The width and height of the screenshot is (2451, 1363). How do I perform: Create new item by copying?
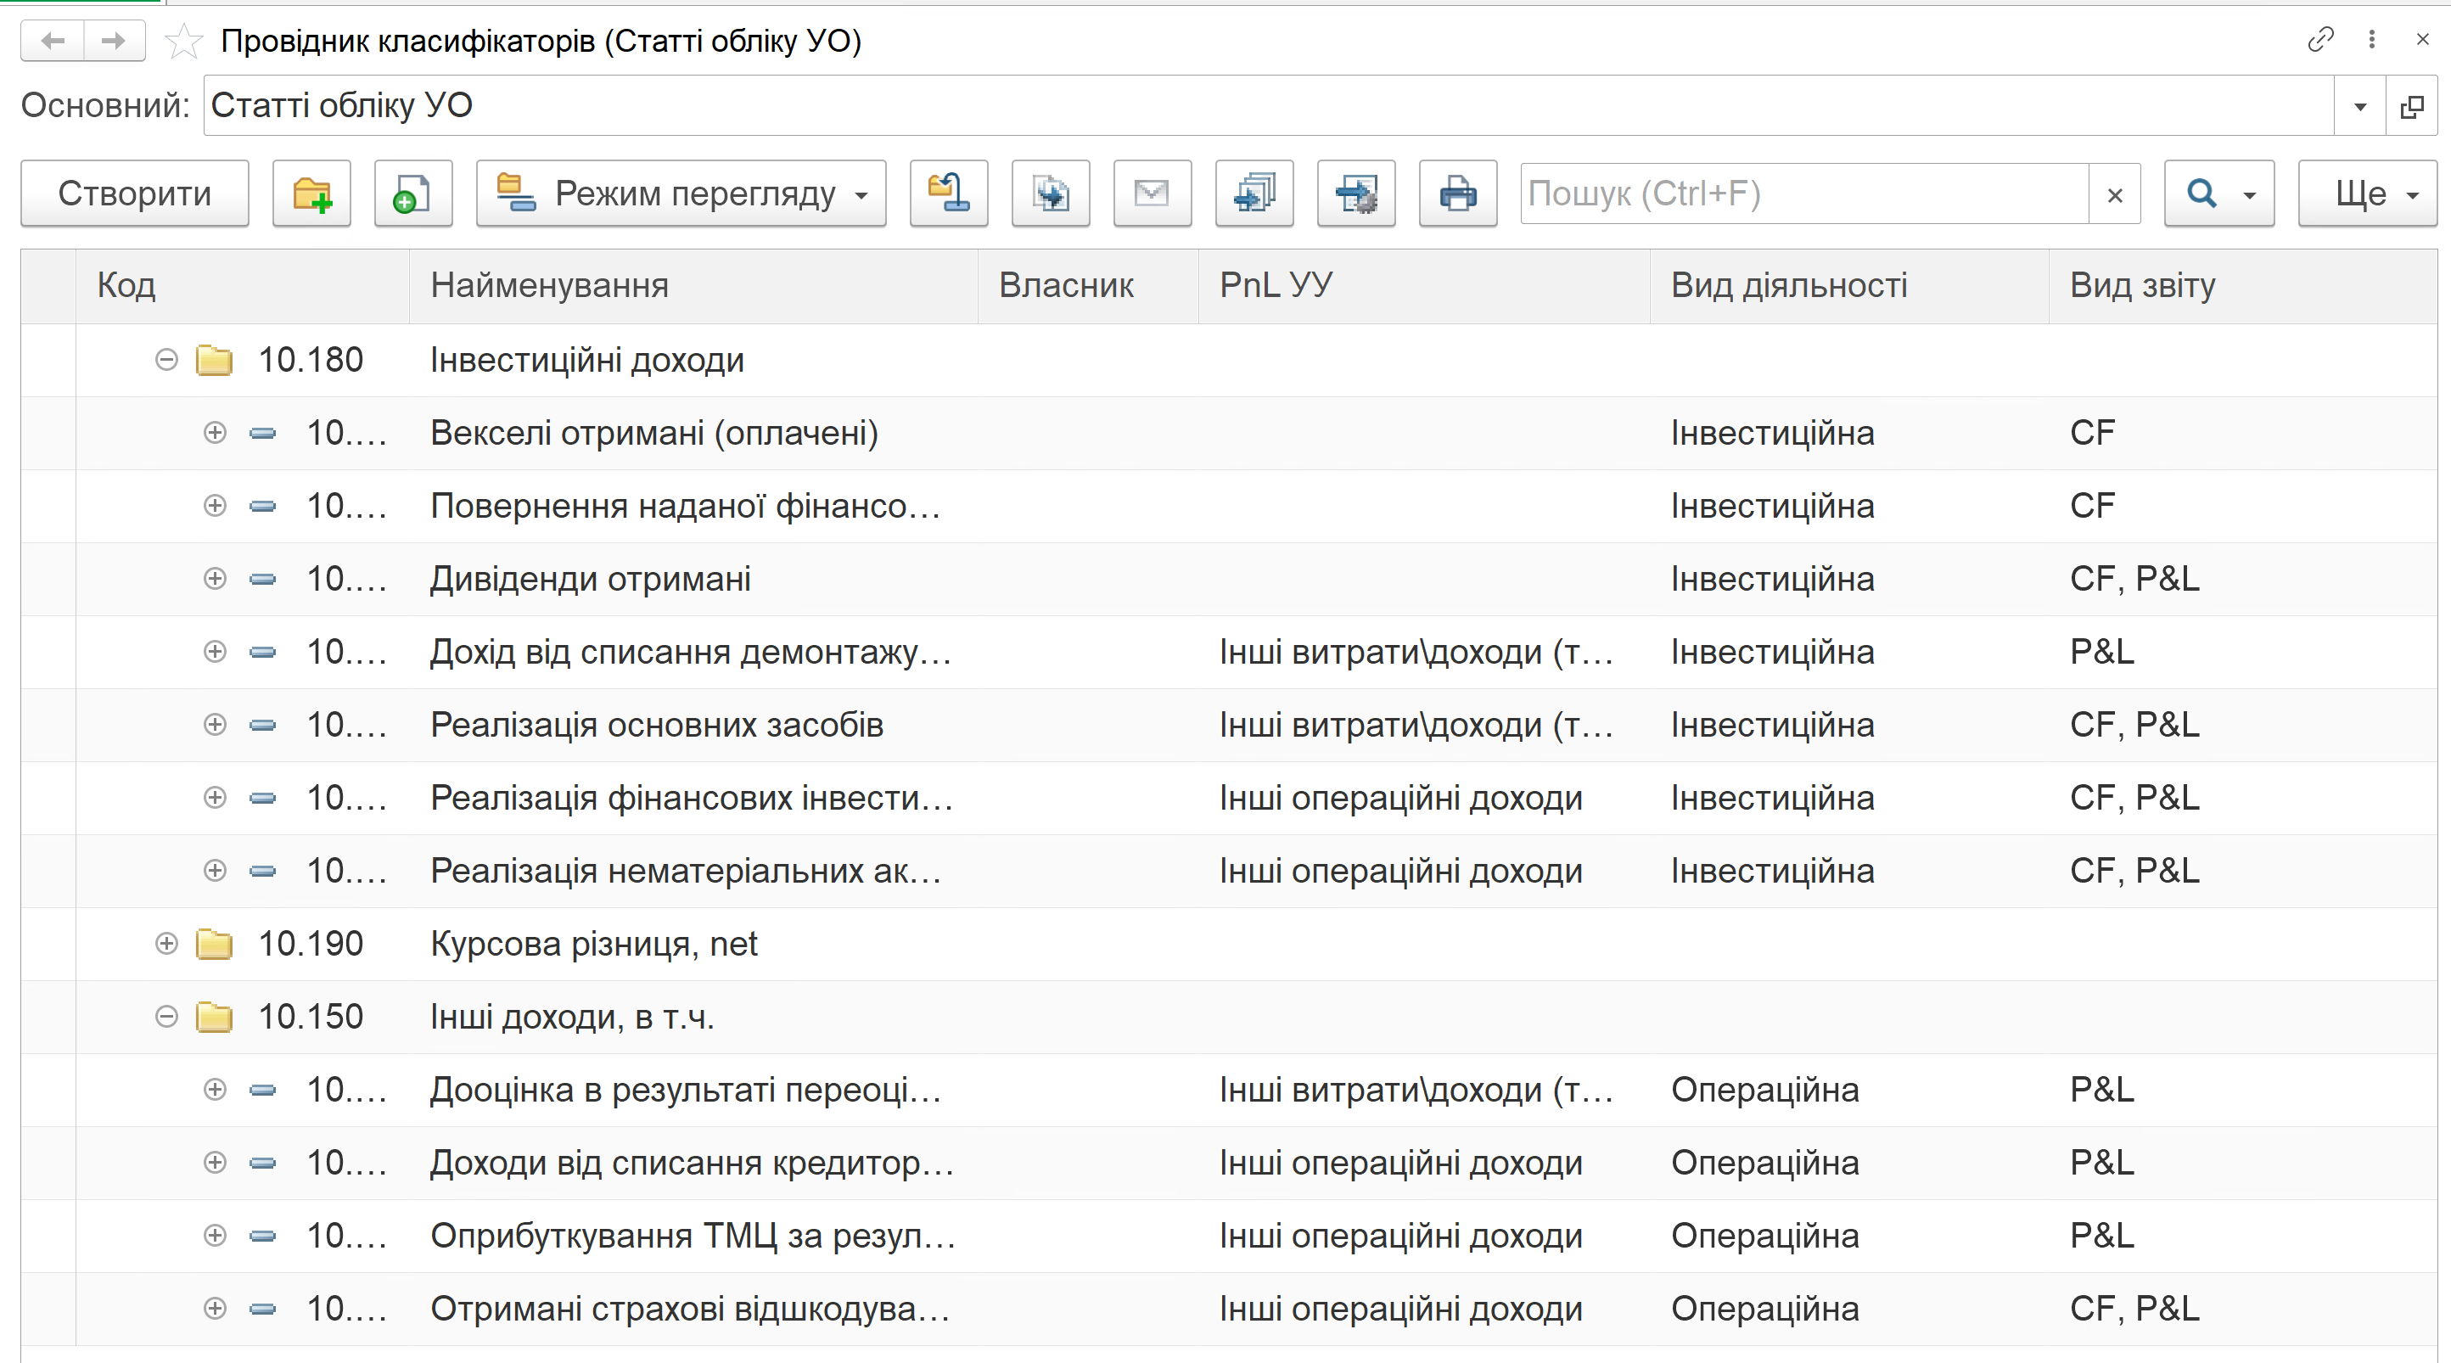coord(413,194)
